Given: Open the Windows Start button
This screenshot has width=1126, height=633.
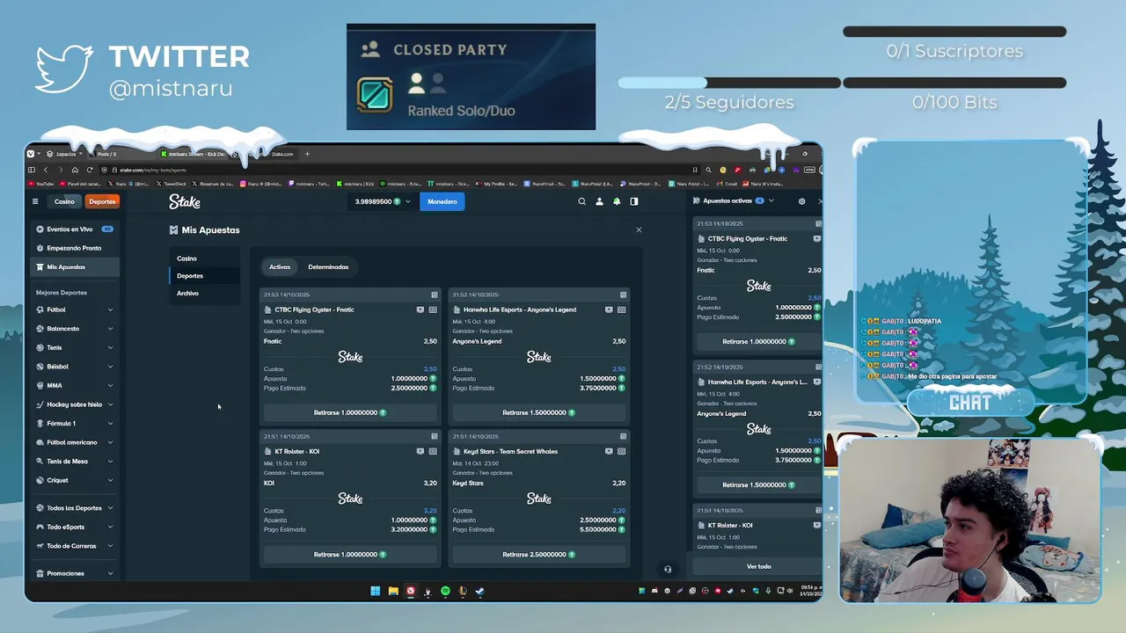Looking at the screenshot, I should pyautogui.click(x=375, y=592).
